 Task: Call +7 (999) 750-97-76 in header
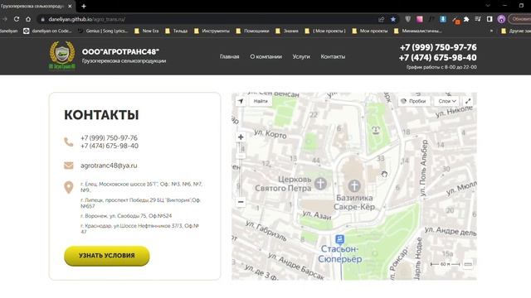438,47
